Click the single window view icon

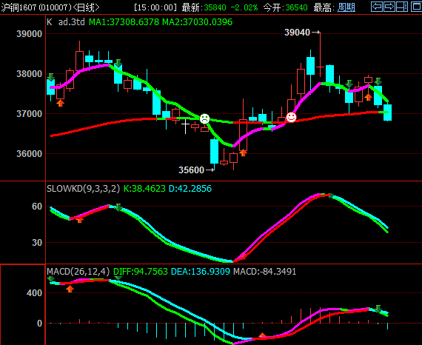(416, 7)
